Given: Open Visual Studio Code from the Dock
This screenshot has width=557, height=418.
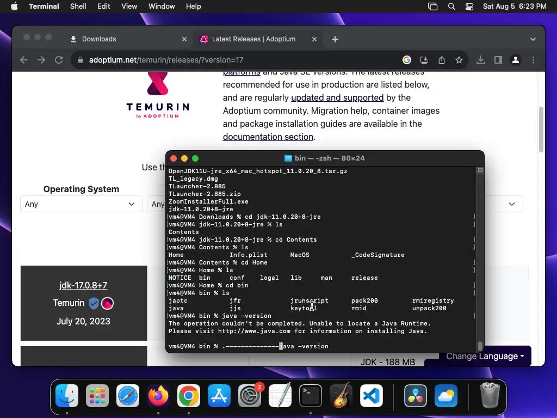Looking at the screenshot, I should tap(371, 396).
